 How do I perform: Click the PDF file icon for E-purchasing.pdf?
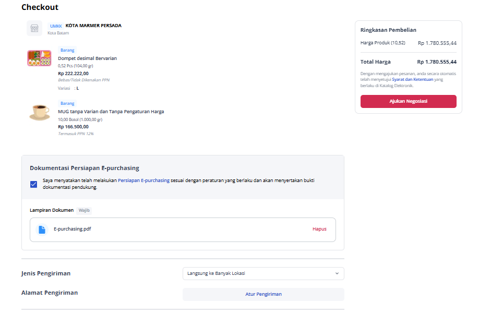[x=42, y=230]
